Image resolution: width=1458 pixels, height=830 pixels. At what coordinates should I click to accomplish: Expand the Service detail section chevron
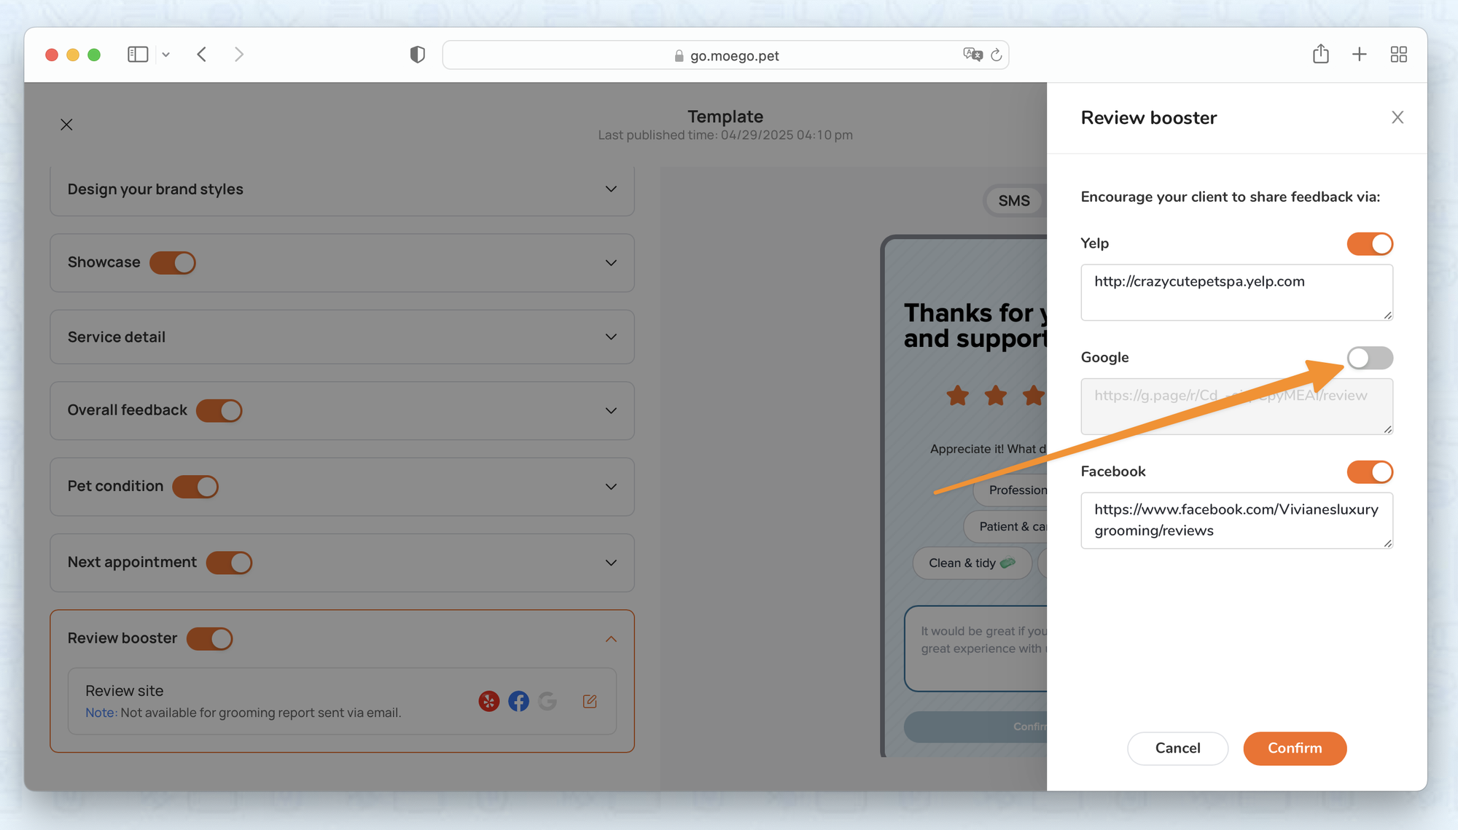tap(611, 337)
